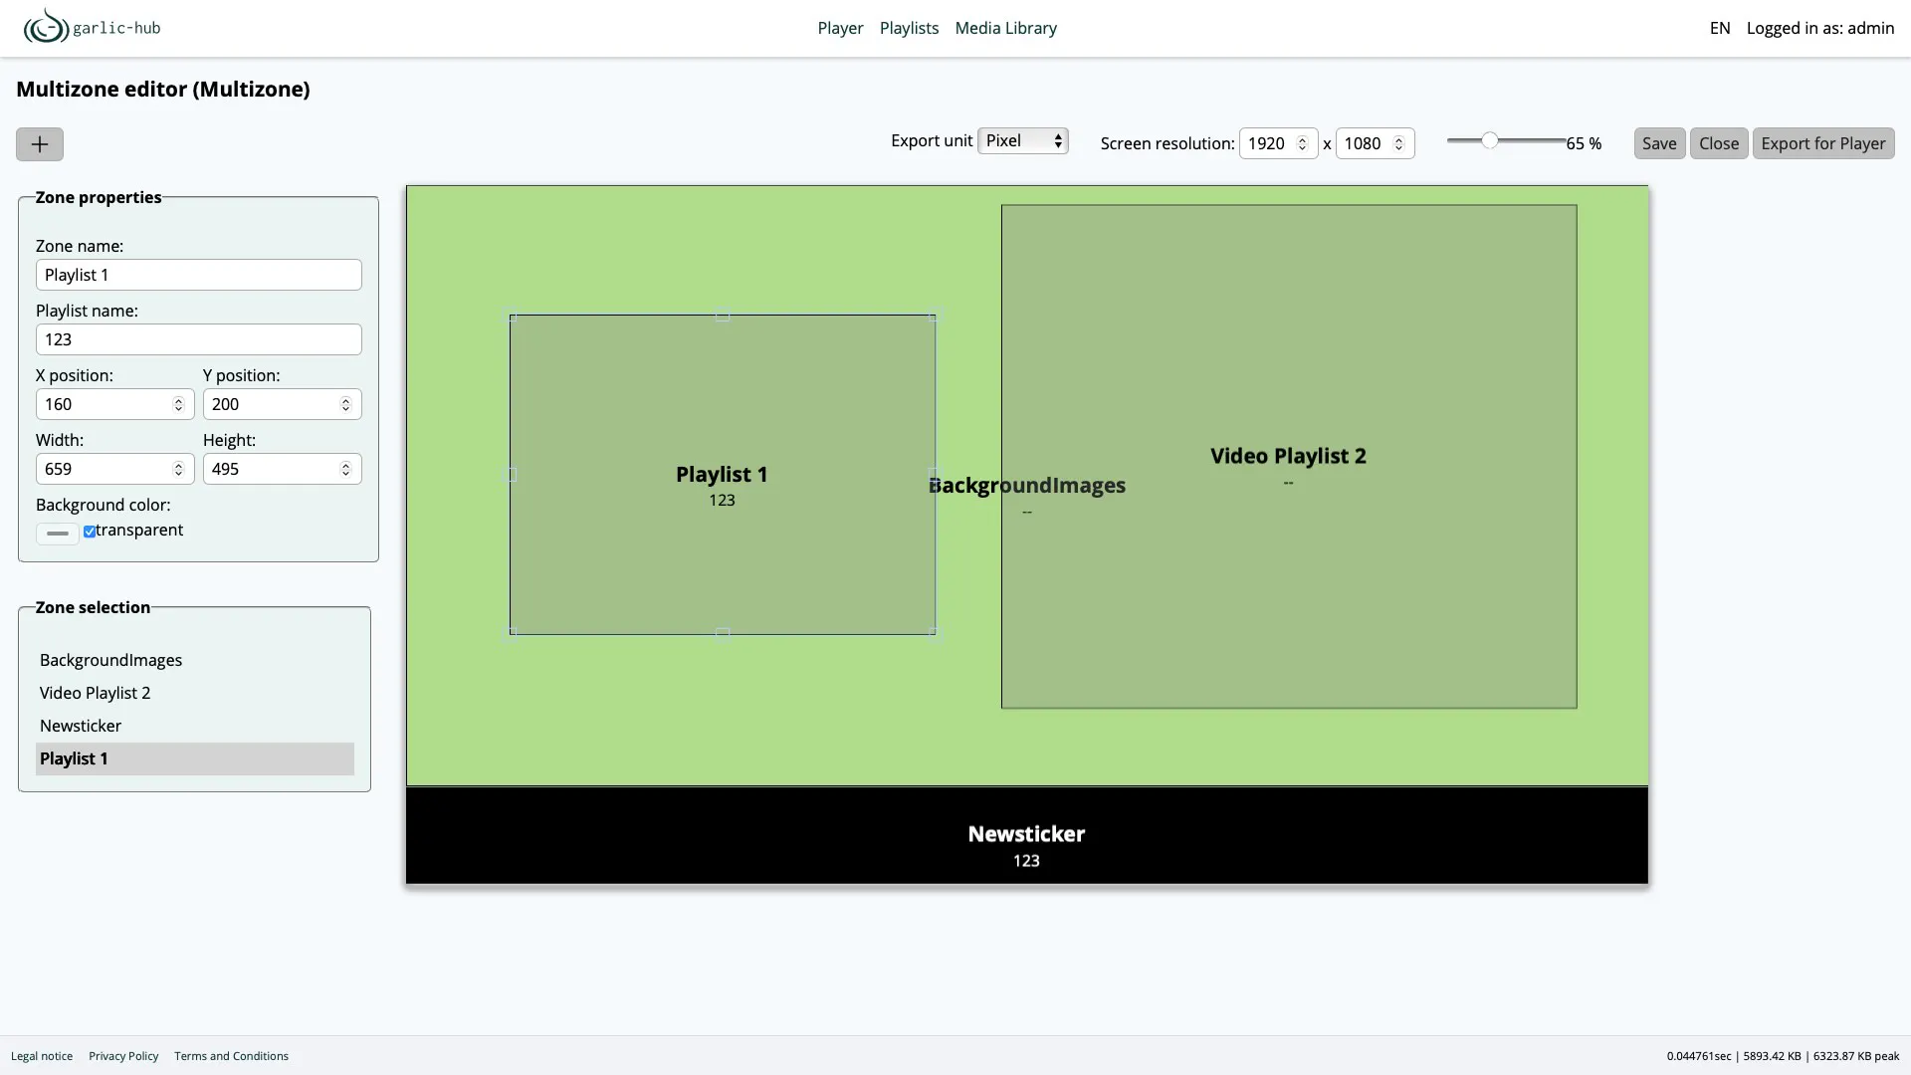Click top-center resize handle of Playlist 1

point(723,317)
